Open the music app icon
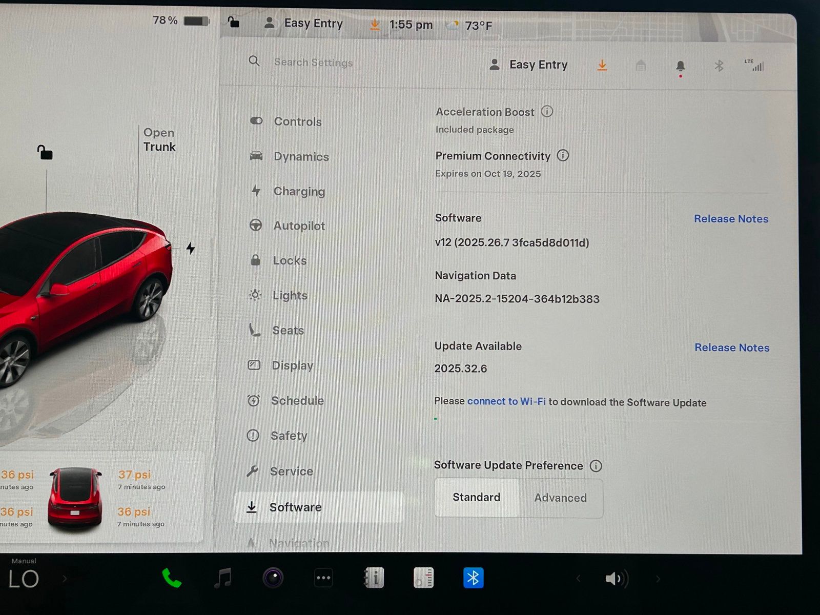Viewport: 820px width, 615px height. [x=223, y=578]
